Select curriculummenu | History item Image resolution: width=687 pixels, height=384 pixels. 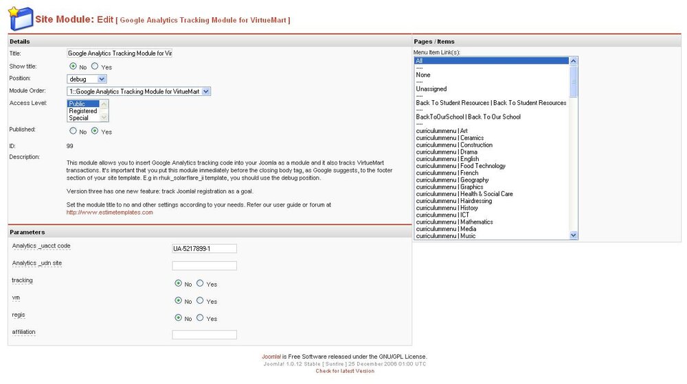pyautogui.click(x=491, y=208)
